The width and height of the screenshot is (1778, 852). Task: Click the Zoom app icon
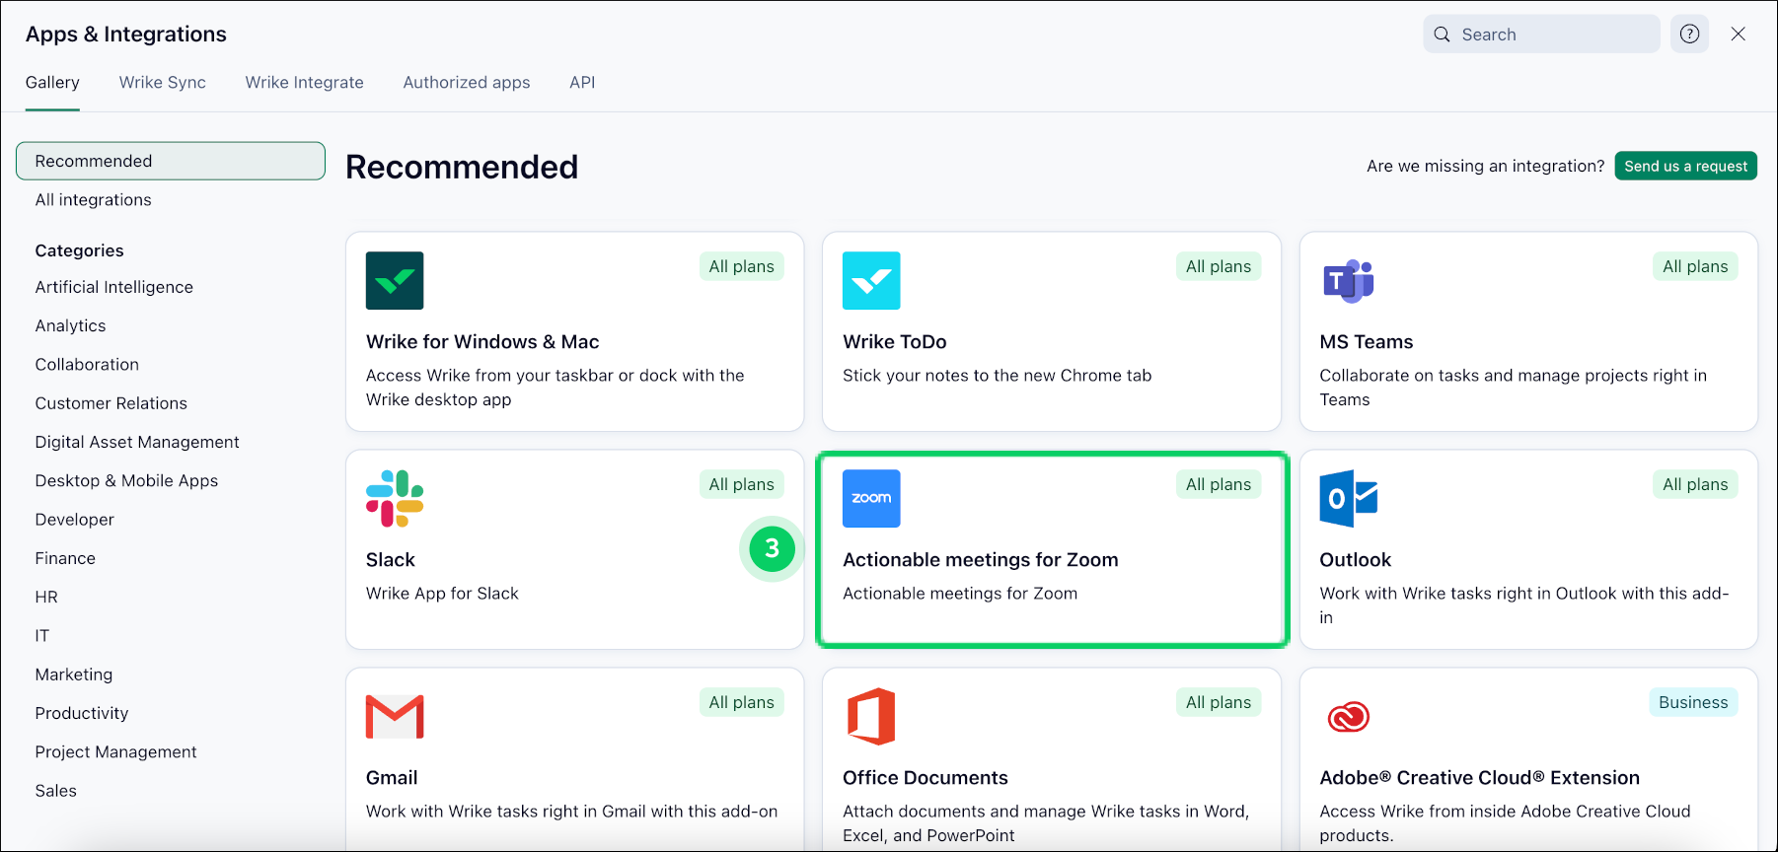point(871,499)
